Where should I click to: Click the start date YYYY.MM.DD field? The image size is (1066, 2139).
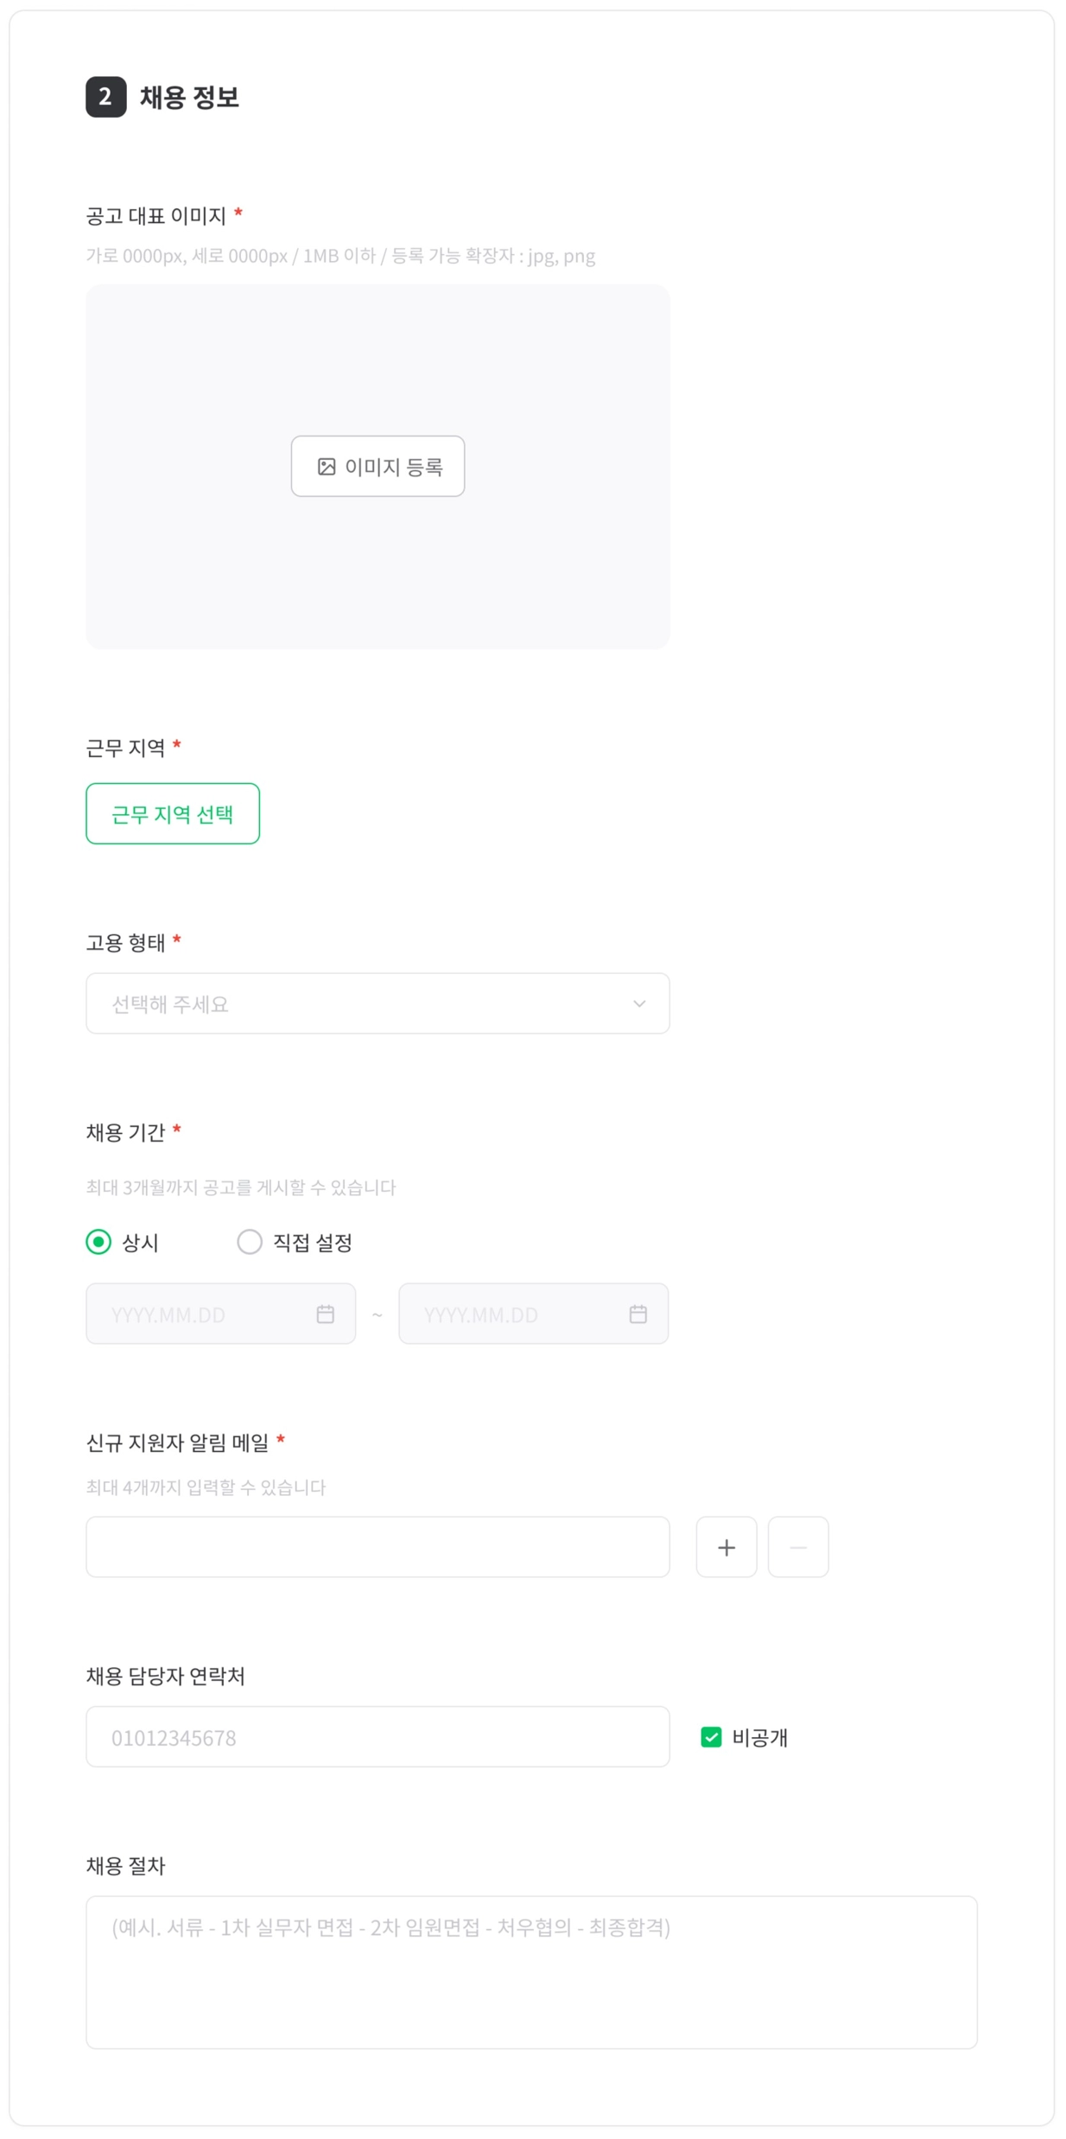coord(220,1314)
